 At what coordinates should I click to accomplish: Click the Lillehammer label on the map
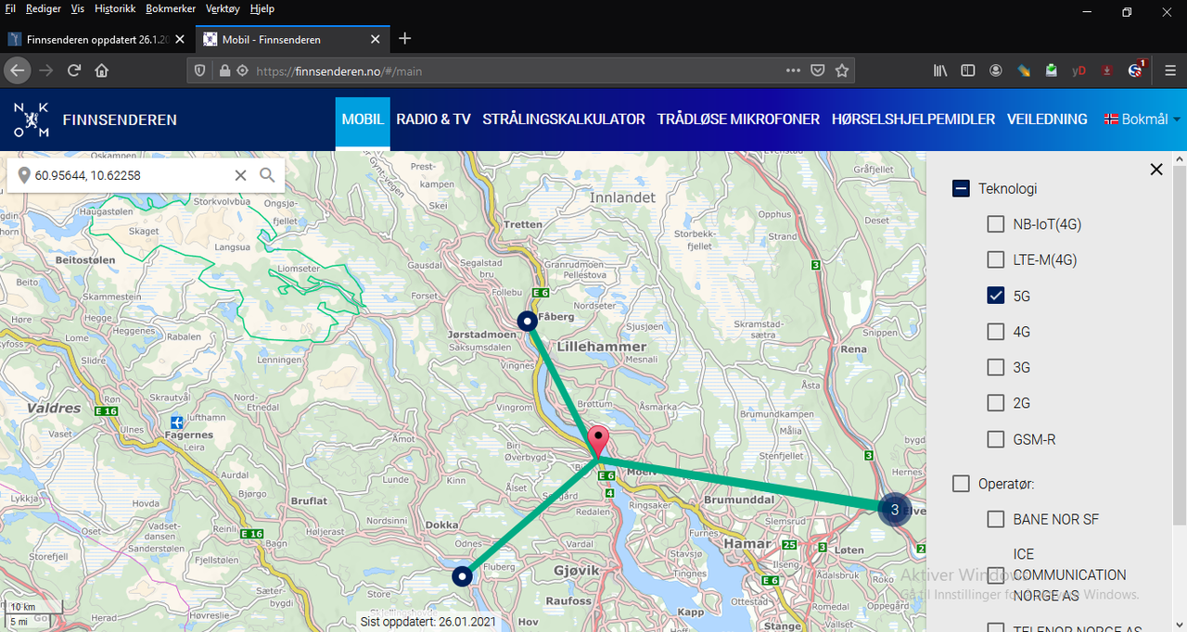click(x=601, y=347)
